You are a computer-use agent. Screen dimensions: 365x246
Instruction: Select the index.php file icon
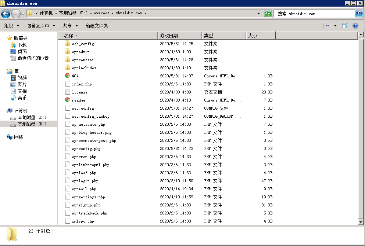coord(68,84)
